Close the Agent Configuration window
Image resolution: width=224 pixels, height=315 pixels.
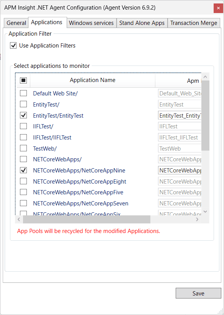pos(218,8)
